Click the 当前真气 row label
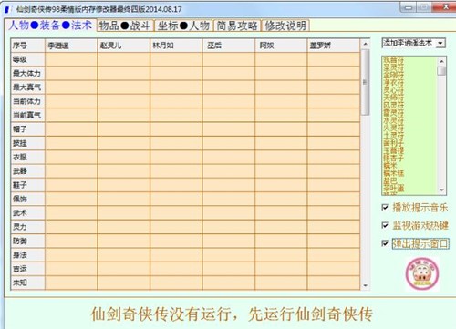The width and height of the screenshot is (456, 329). [x=27, y=116]
